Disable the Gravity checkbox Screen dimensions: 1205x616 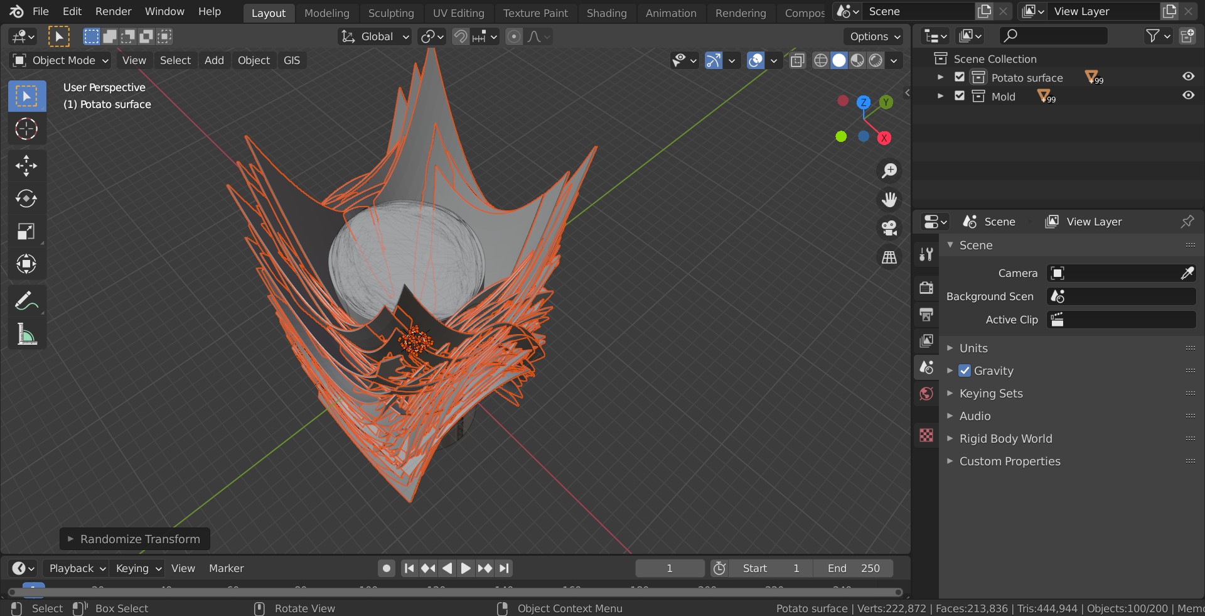pos(965,371)
